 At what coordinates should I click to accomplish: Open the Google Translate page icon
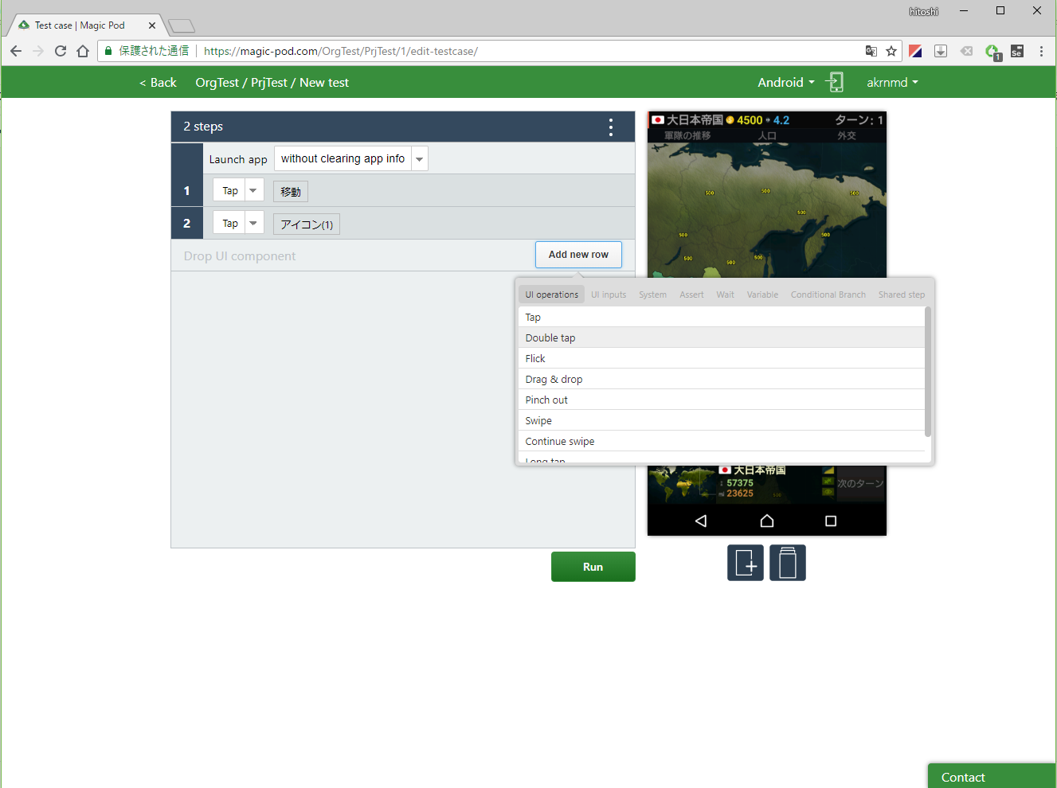[871, 51]
